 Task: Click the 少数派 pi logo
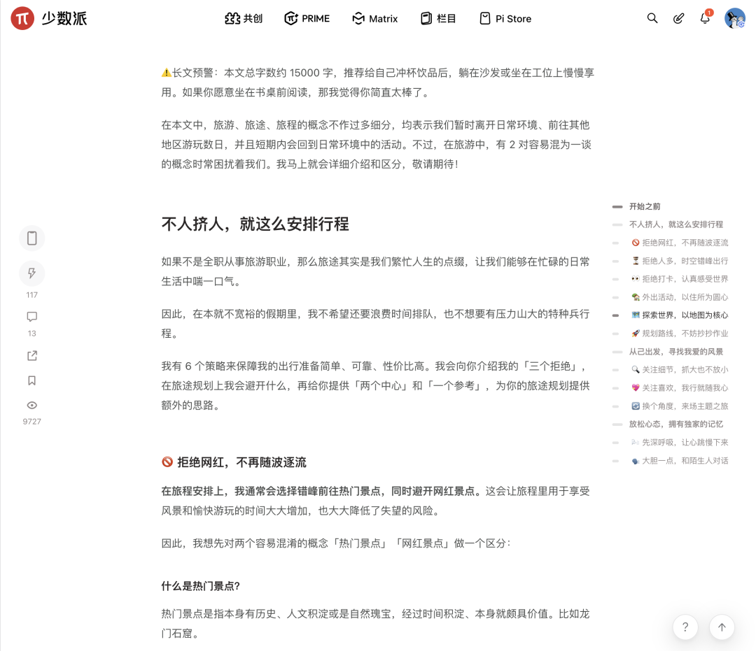point(22,18)
